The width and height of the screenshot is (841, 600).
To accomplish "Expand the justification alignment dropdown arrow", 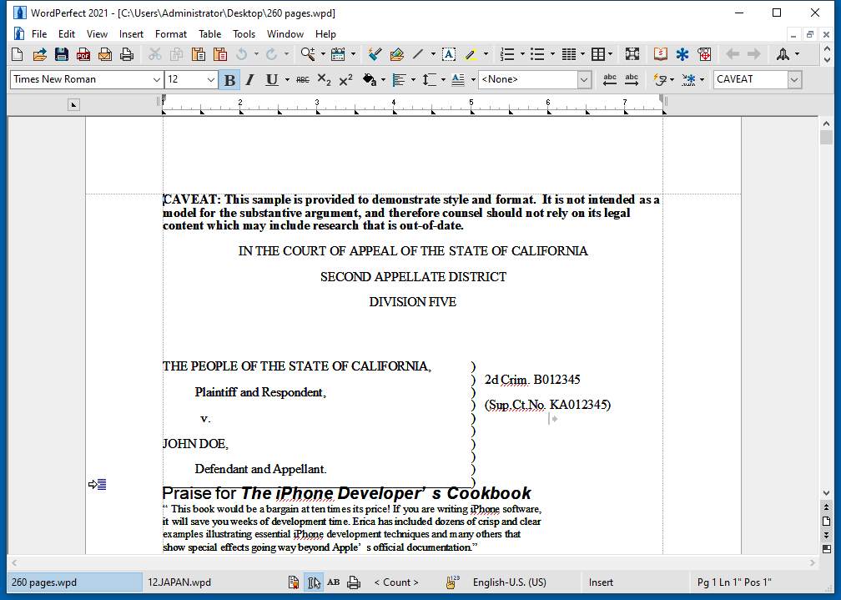I will point(413,80).
